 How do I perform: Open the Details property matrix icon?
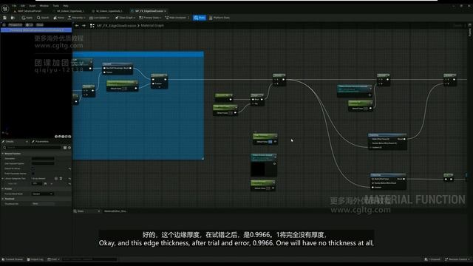[x=65, y=148]
